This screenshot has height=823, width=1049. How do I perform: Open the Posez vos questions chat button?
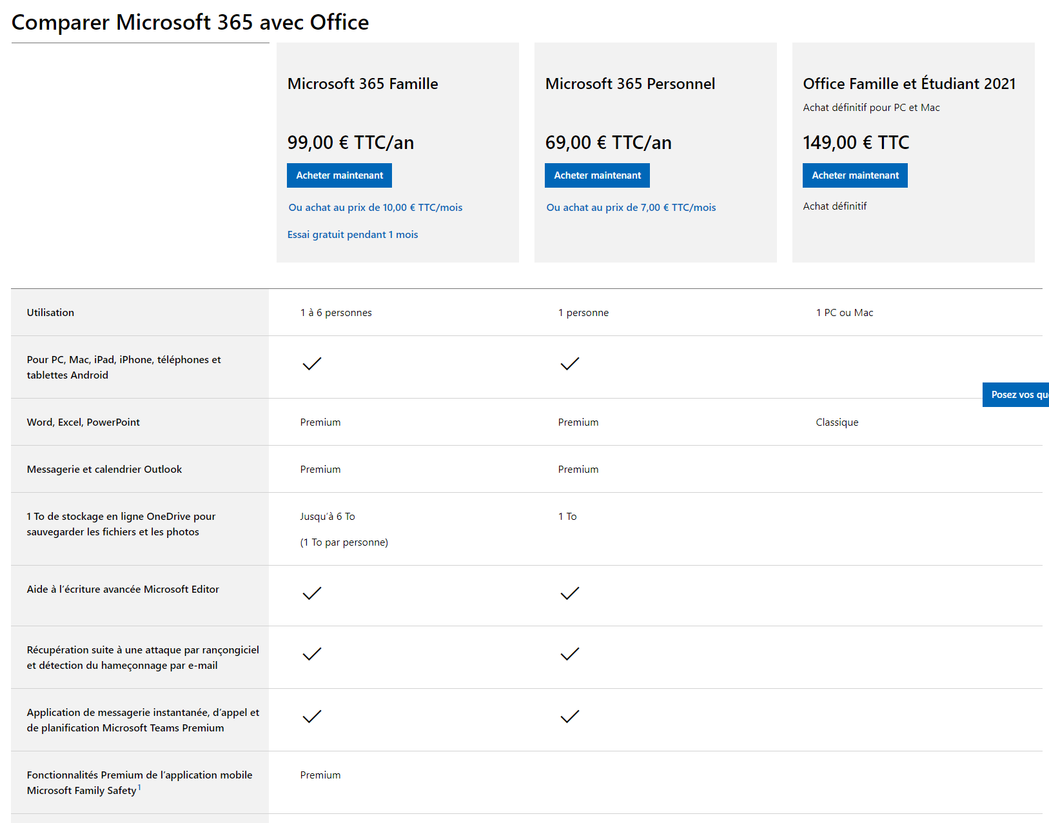(1016, 395)
